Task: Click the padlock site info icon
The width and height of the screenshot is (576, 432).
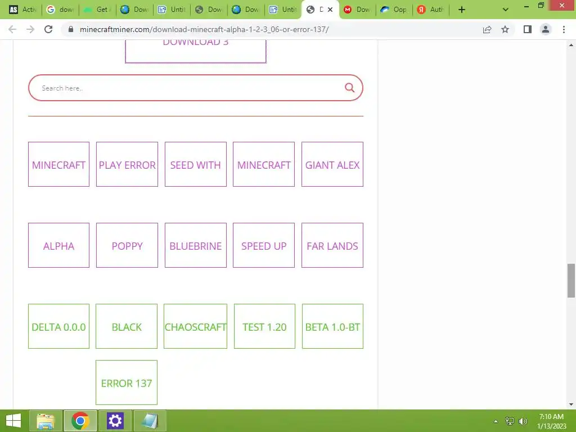Action: tap(71, 29)
